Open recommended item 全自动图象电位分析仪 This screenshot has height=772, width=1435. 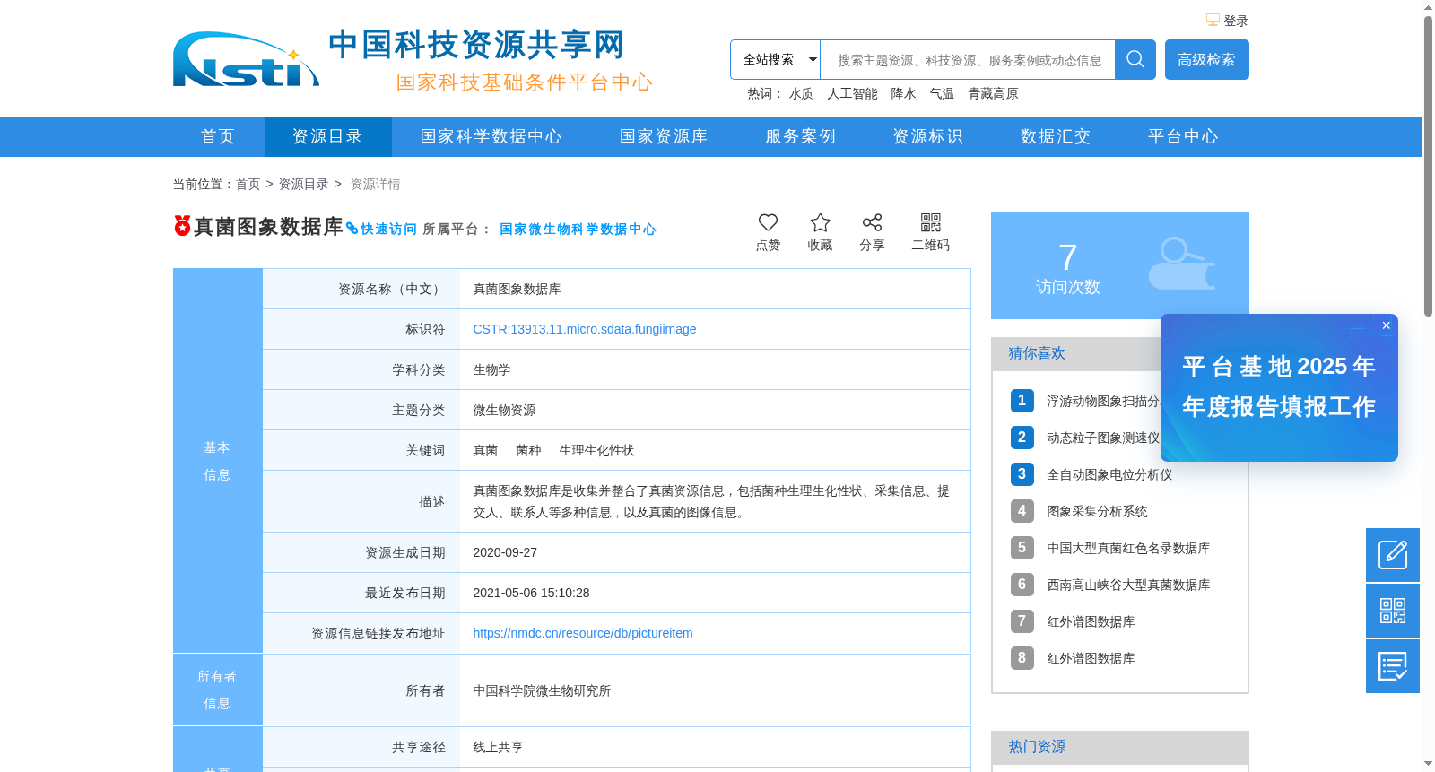pyautogui.click(x=1109, y=474)
